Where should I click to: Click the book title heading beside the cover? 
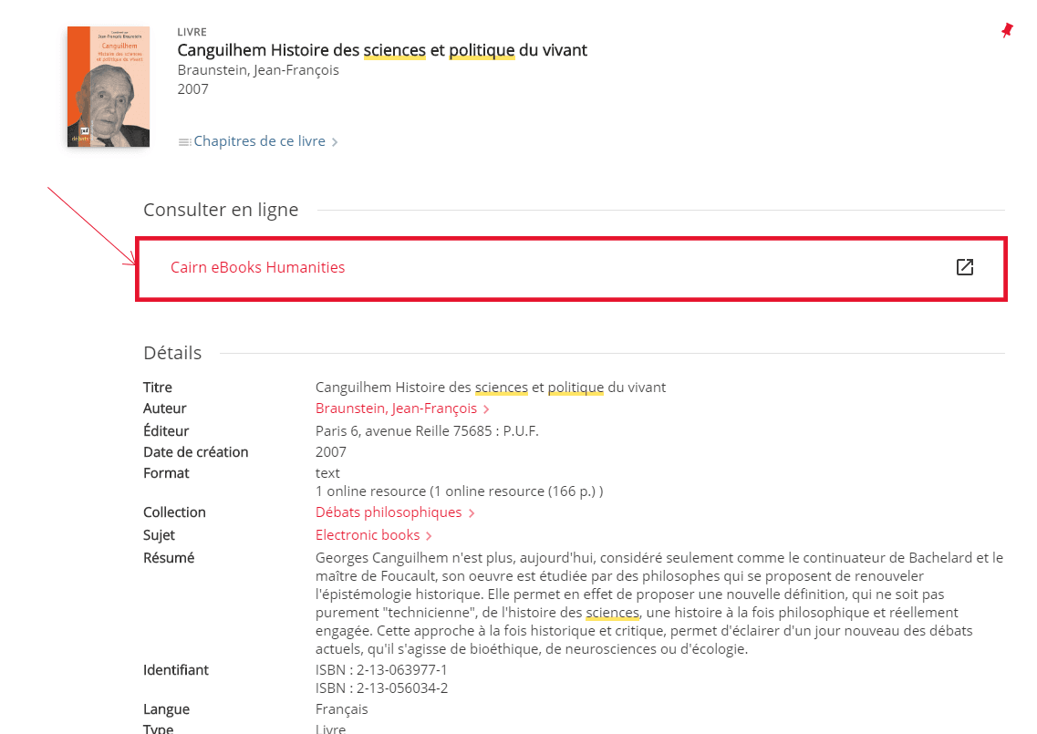382,50
